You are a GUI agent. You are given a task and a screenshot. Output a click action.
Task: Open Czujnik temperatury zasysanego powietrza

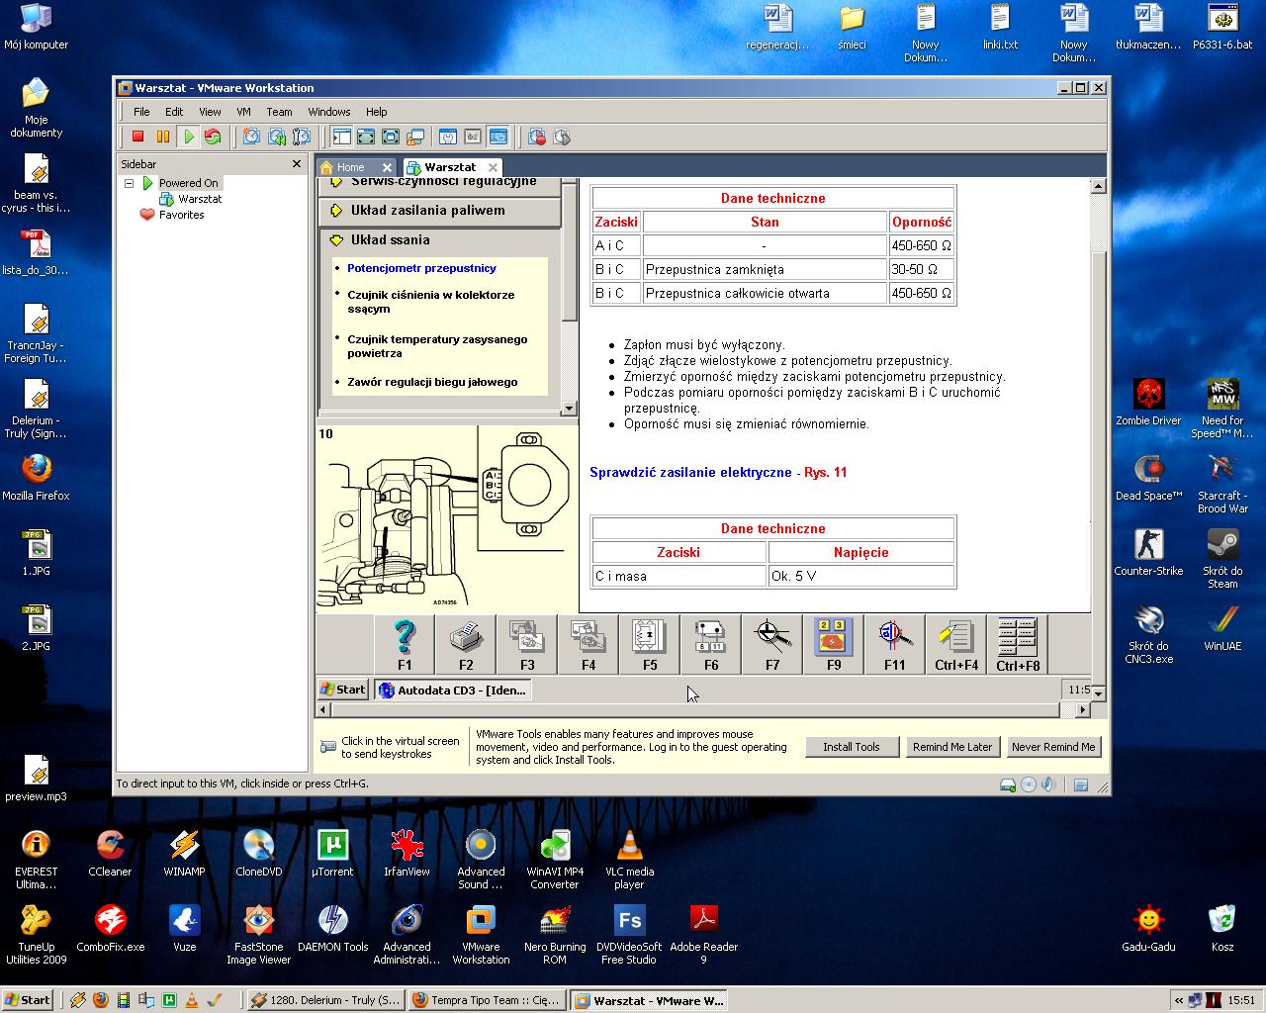point(437,346)
